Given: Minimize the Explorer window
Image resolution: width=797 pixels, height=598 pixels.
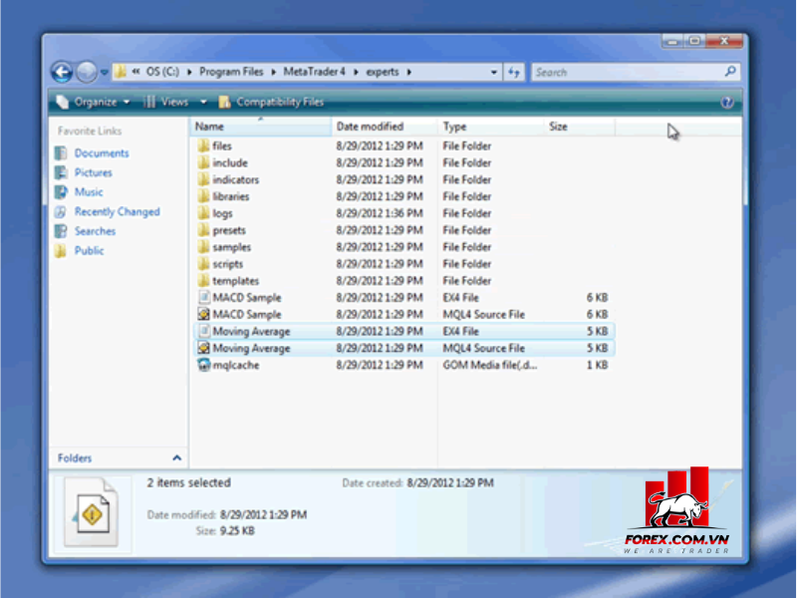Looking at the screenshot, I should coord(672,41).
